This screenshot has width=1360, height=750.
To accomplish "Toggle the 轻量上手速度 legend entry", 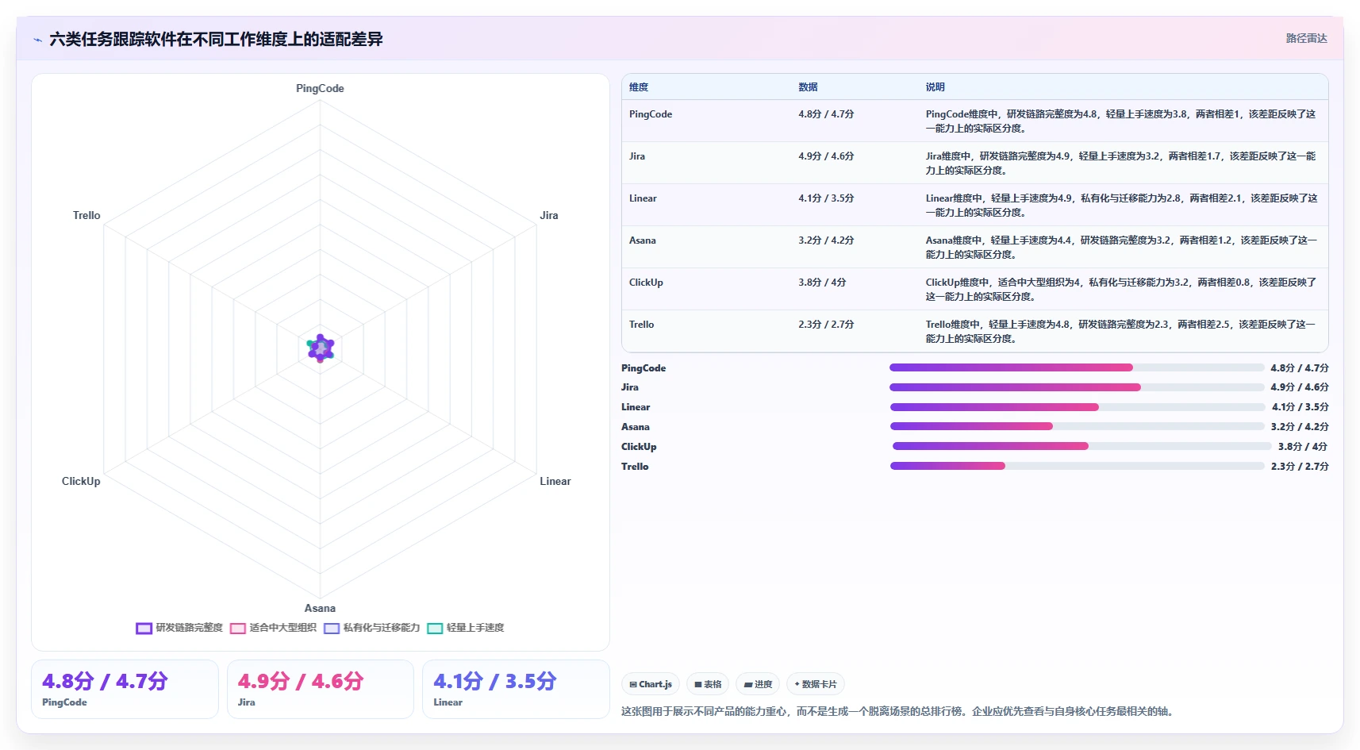I will 466,628.
